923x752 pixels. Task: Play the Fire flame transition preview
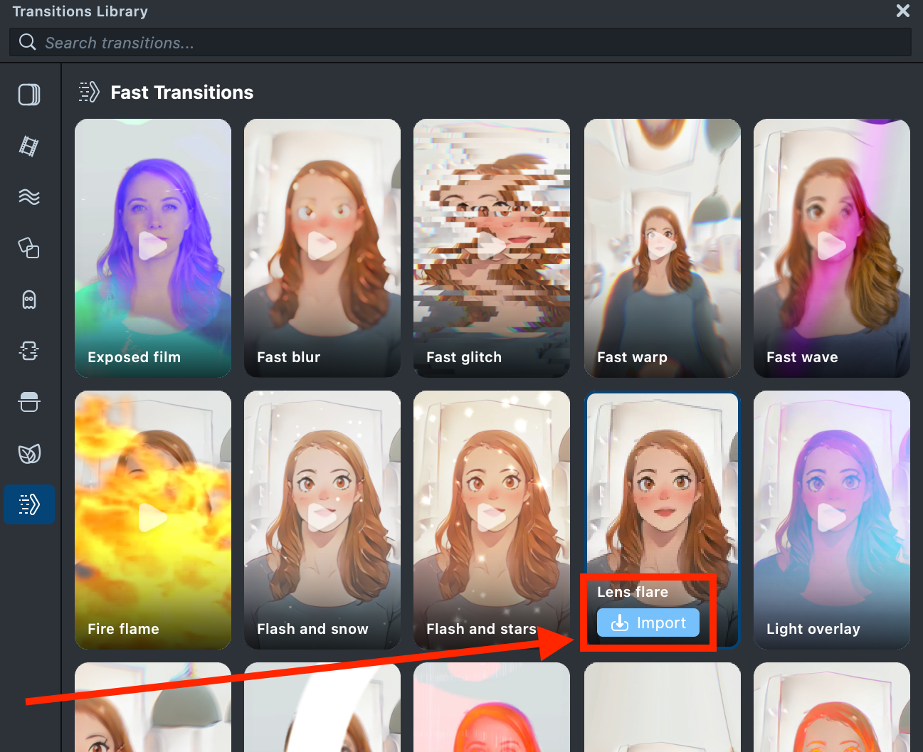(x=152, y=518)
